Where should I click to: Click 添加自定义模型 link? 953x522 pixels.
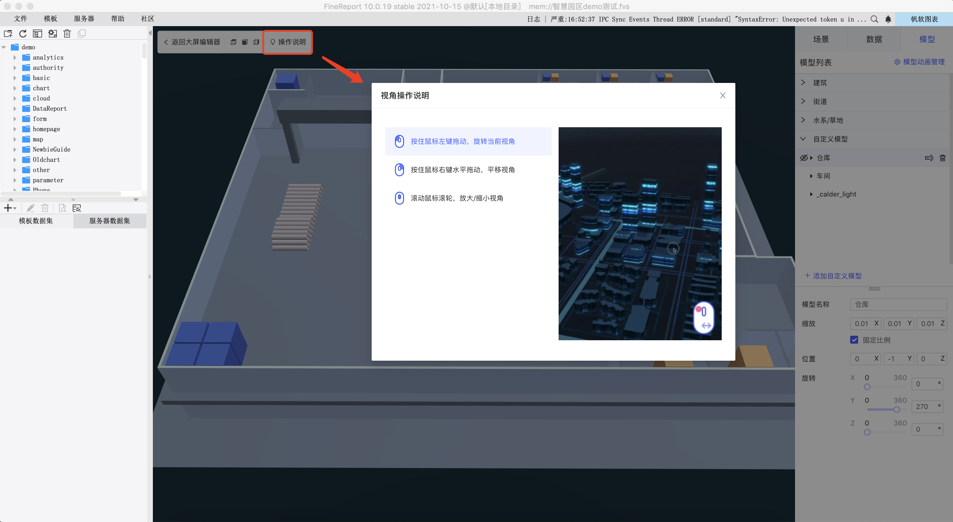833,276
